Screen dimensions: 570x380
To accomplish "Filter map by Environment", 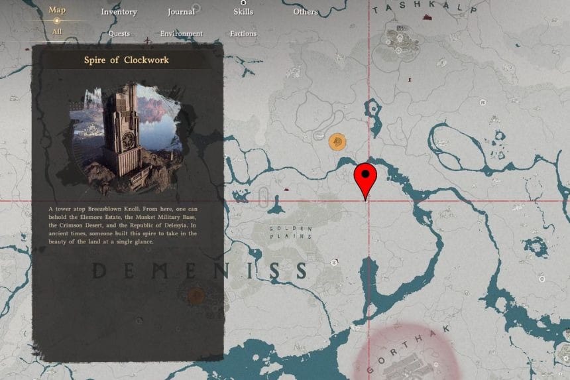I will [x=181, y=34].
